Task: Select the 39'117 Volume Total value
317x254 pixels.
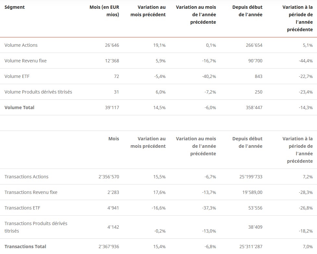Action: (112, 108)
